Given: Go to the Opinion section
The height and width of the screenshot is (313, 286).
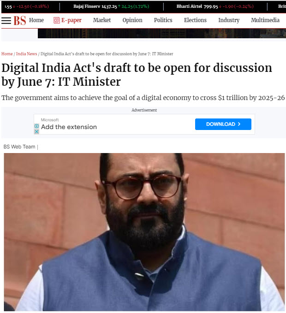Looking at the screenshot, I should (132, 20).
